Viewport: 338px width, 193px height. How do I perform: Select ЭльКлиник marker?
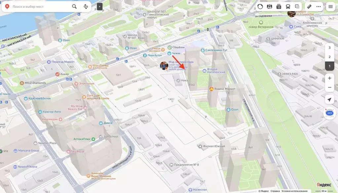pyautogui.click(x=76, y=83)
